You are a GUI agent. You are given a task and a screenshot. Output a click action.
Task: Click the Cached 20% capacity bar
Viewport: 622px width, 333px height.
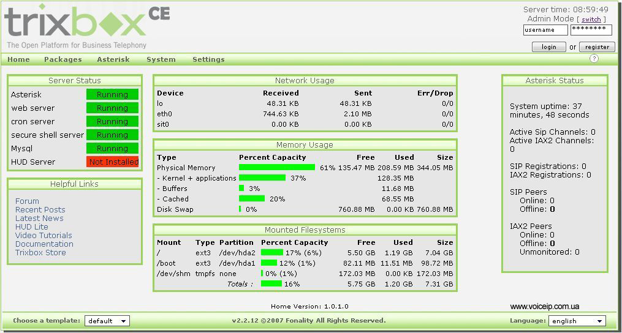click(251, 198)
